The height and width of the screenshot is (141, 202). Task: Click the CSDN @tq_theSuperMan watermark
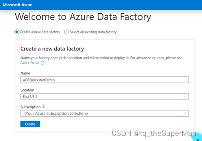154,134
